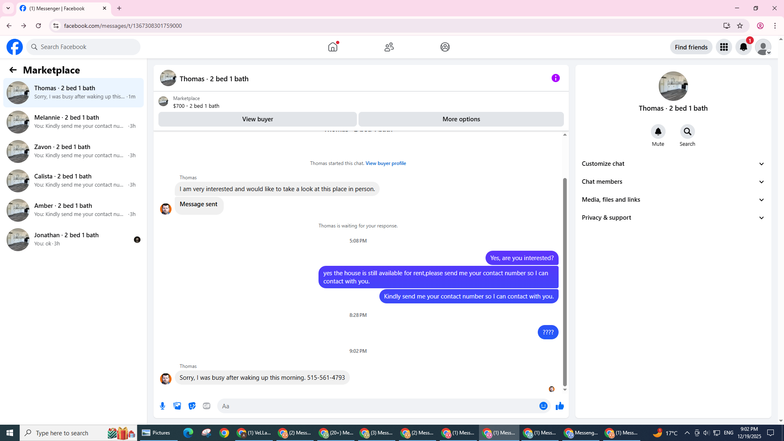Open the View buyer profile link
784x441 pixels.
click(x=385, y=163)
